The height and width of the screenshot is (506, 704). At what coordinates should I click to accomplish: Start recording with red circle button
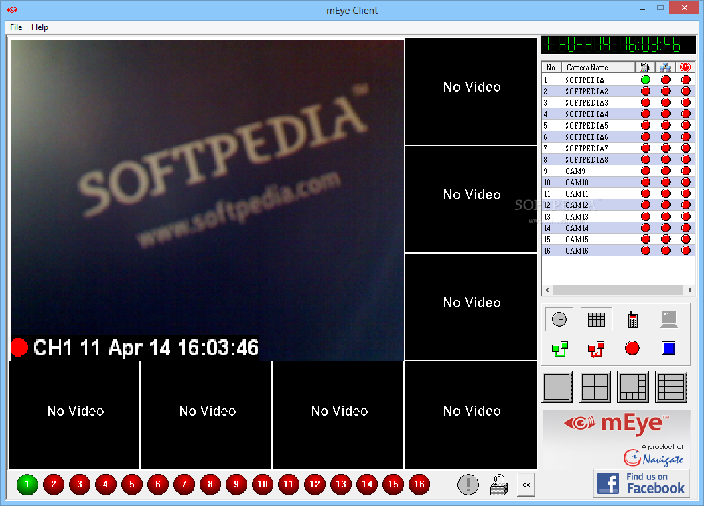[x=632, y=348]
